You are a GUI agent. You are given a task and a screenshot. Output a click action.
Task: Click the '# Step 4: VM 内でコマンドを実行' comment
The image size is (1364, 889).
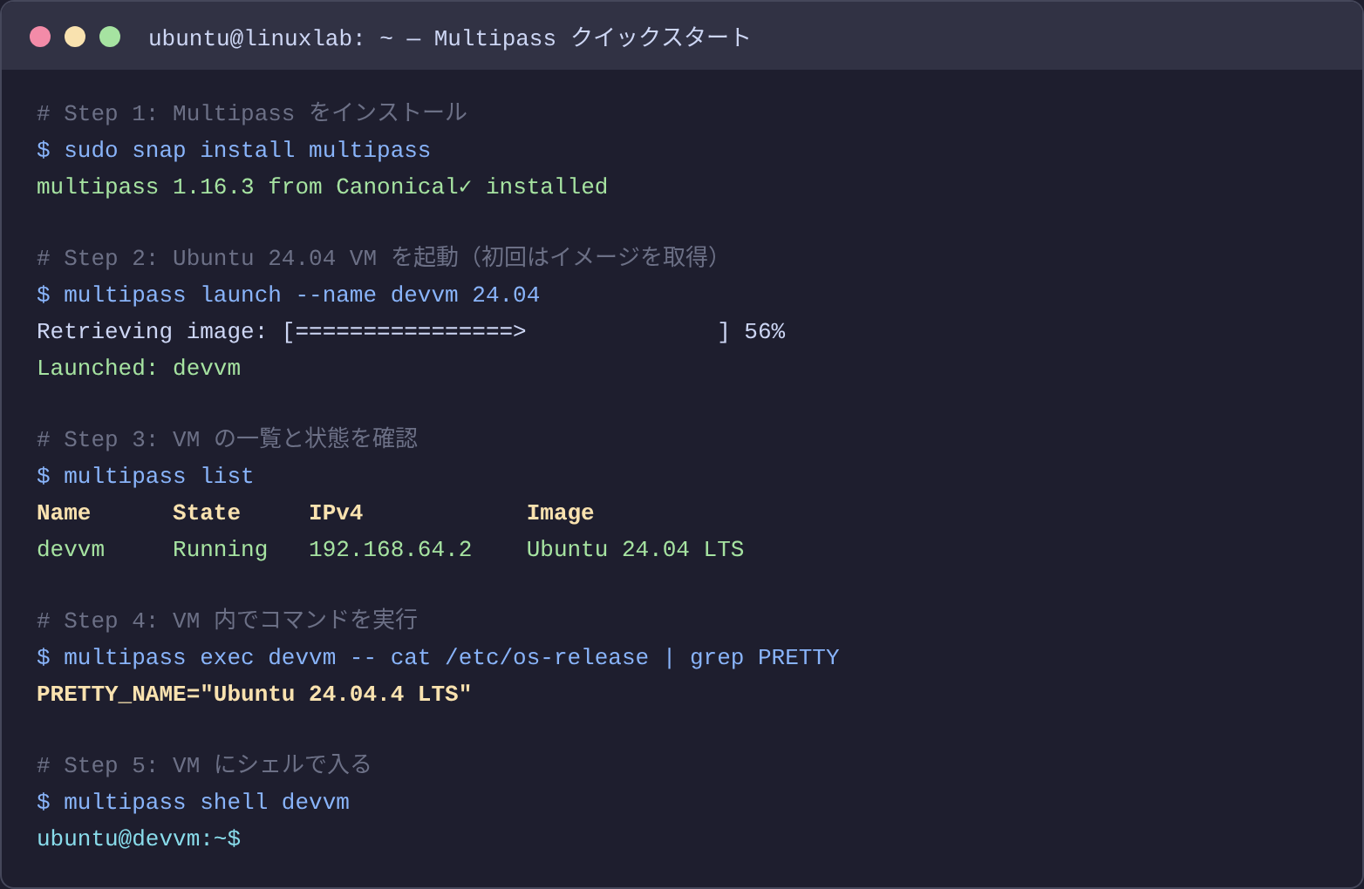(x=227, y=620)
